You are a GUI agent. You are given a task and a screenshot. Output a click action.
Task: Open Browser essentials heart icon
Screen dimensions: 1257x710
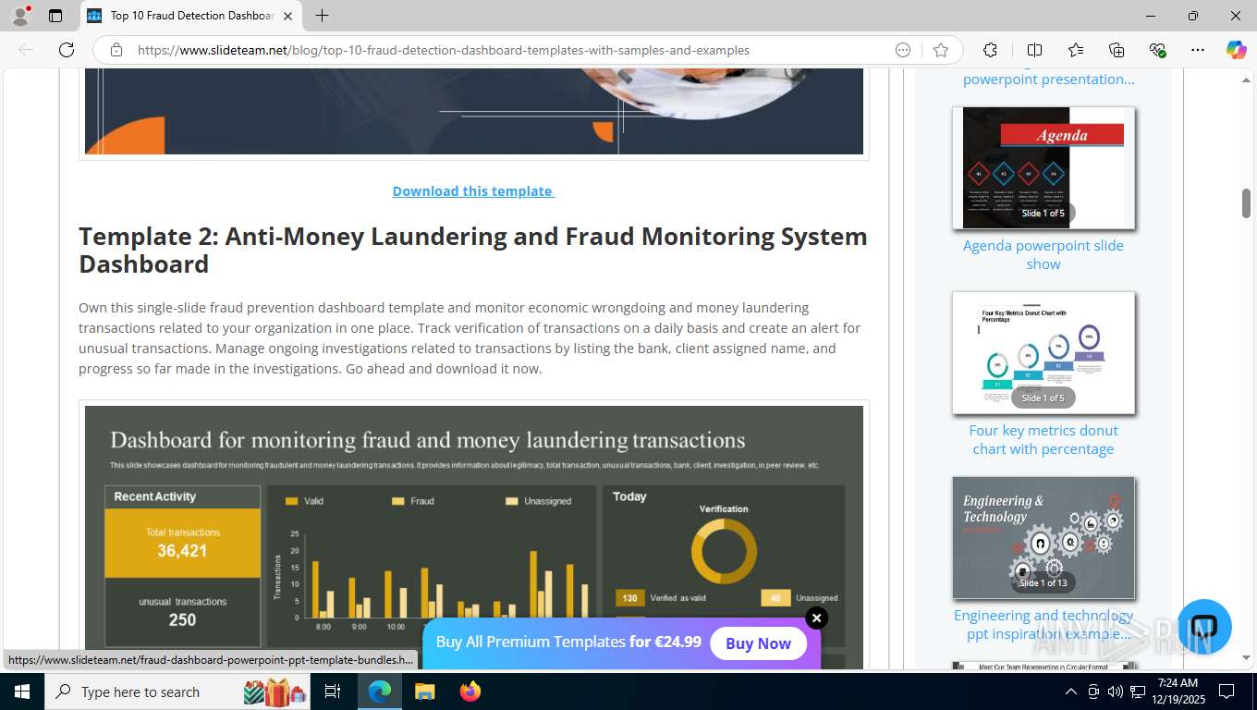pos(1157,50)
